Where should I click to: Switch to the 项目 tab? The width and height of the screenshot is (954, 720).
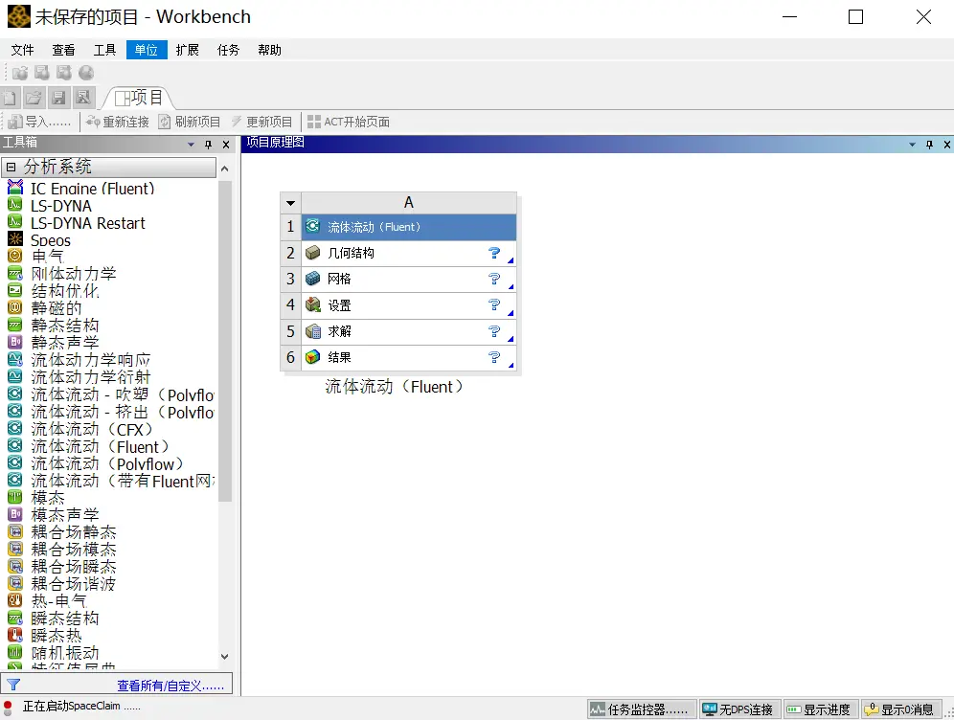pyautogui.click(x=139, y=98)
